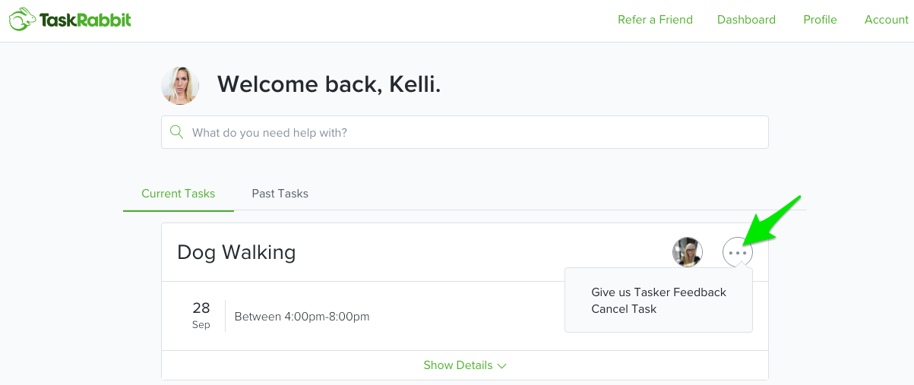Choose Cancel Task from the popup menu
This screenshot has width=914, height=385.
[624, 309]
